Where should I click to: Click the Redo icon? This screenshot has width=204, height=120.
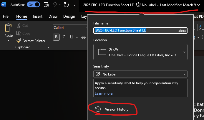(66, 5)
